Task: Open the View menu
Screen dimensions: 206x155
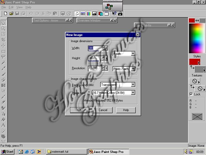Action: click(x=20, y=7)
